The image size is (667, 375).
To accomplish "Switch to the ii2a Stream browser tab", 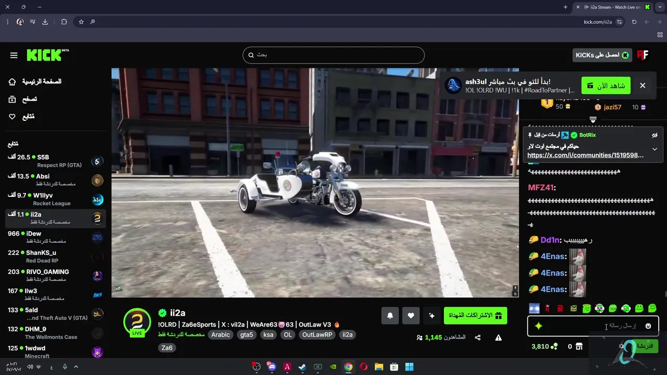I will [x=613, y=7].
